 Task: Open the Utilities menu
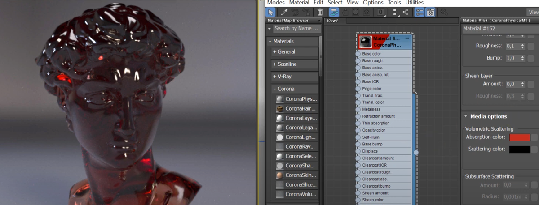(x=415, y=3)
